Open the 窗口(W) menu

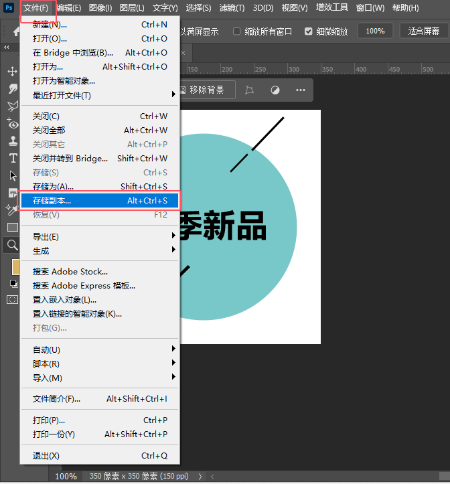[x=370, y=8]
